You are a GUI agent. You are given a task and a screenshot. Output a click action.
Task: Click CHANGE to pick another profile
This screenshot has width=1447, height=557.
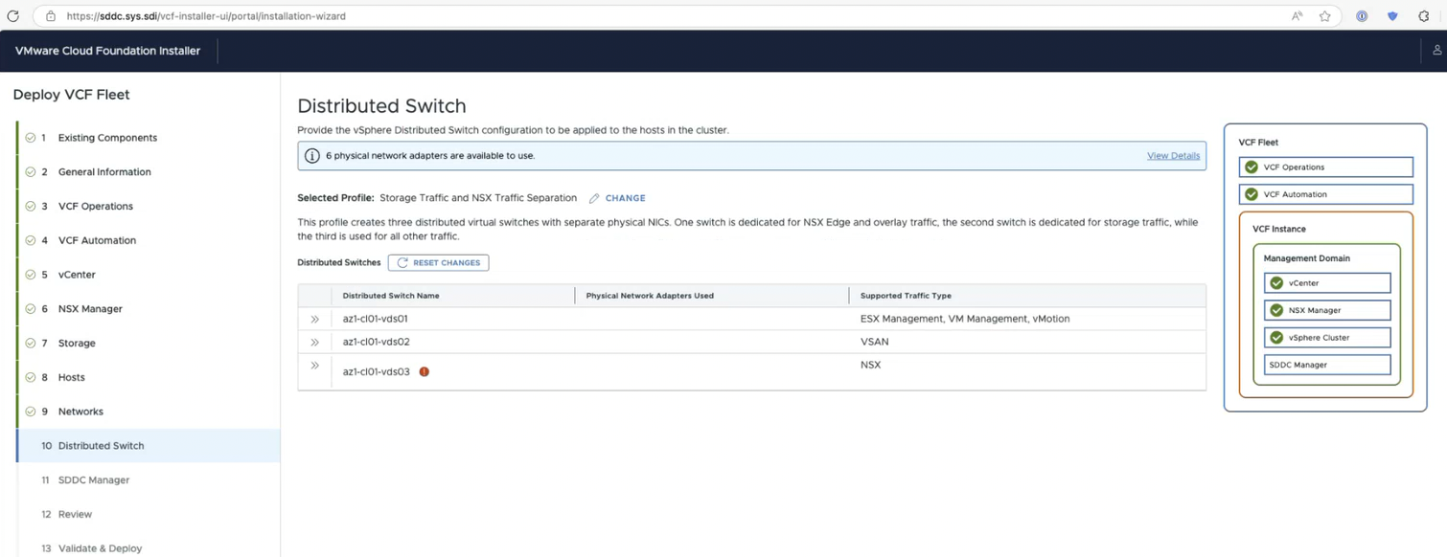[625, 198]
